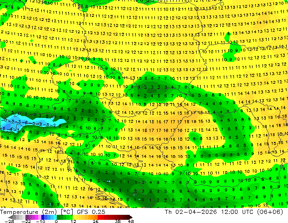288x223 pixels.
Task: Pick the green segment of the color scale
Action: coord(65,217)
